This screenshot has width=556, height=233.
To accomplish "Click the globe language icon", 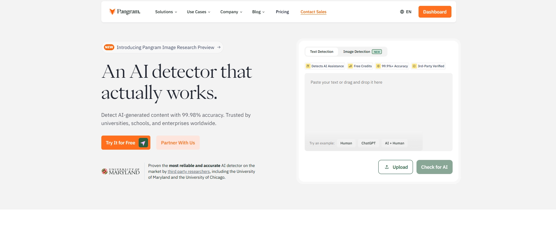I will (x=402, y=12).
